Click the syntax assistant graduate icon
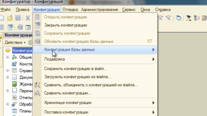Screen dimensions: 207x116 [x=188, y=18]
